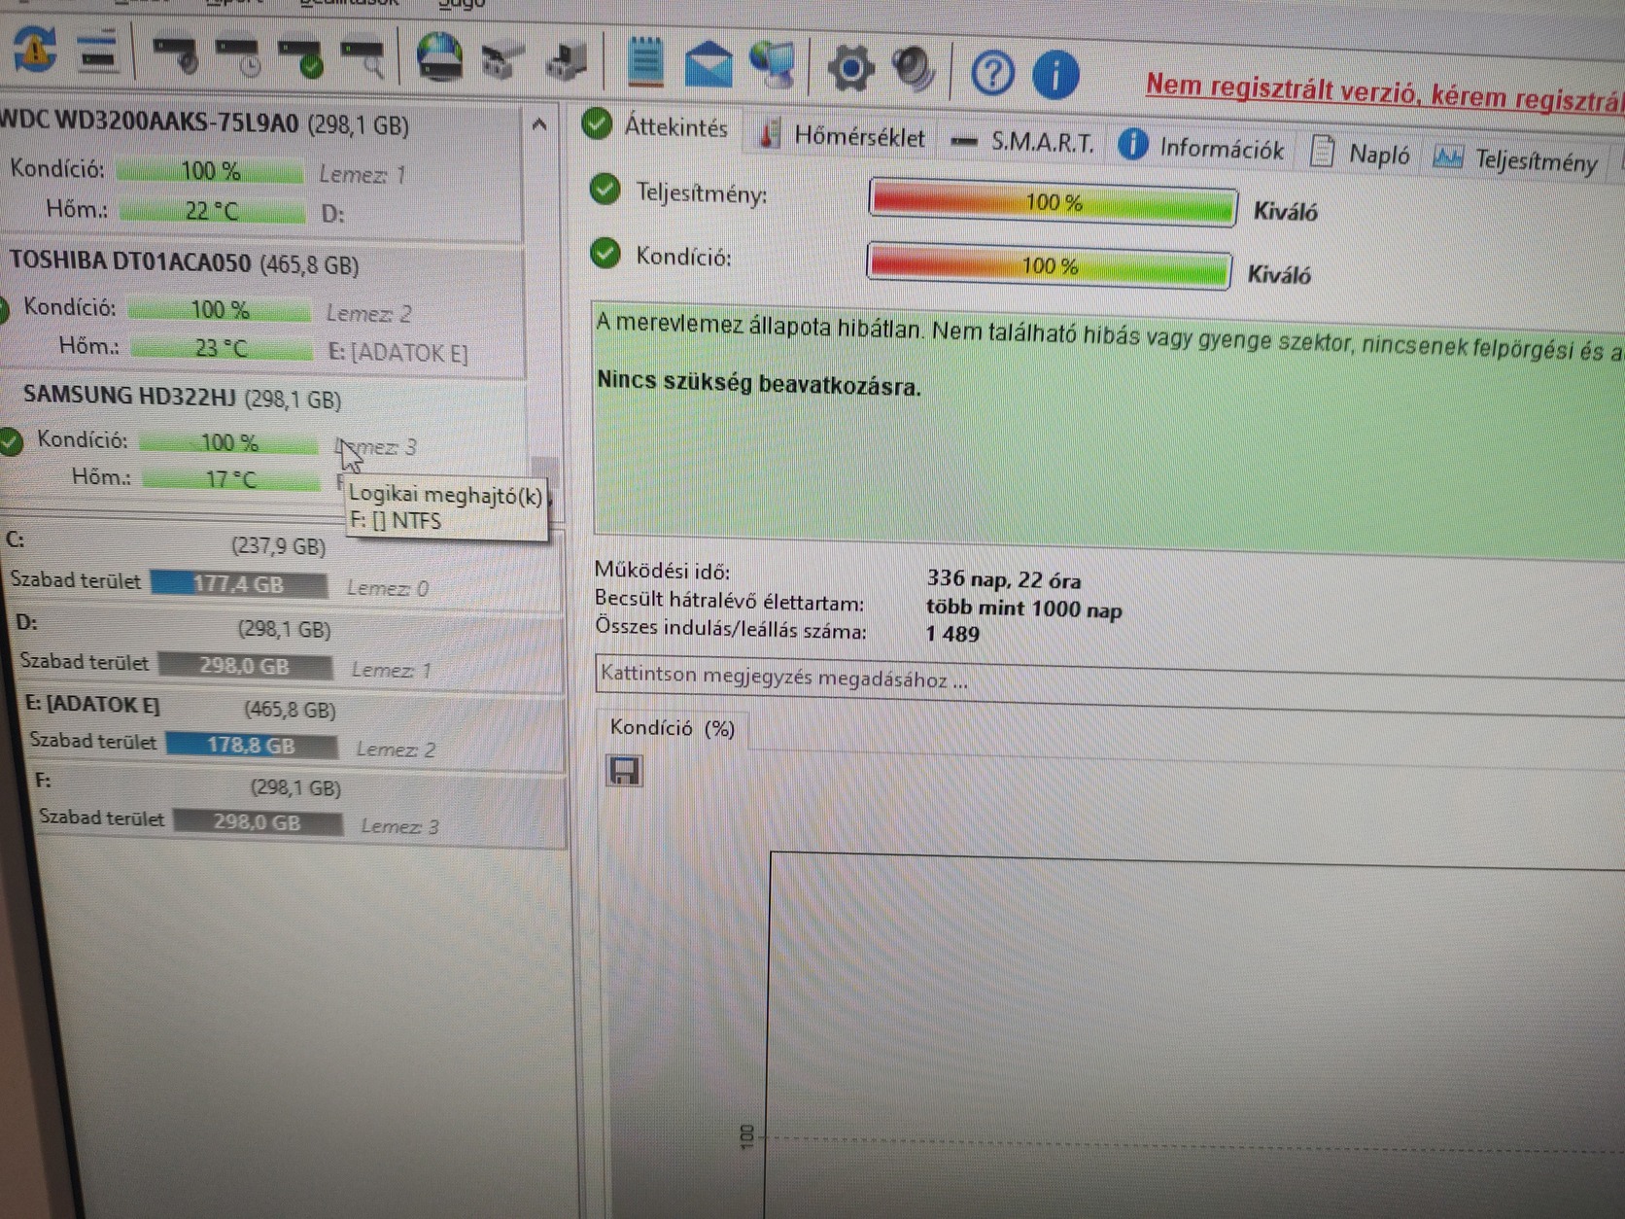Open settings with the gear icon
Viewport: 1625px width, 1219px height.
click(x=850, y=68)
